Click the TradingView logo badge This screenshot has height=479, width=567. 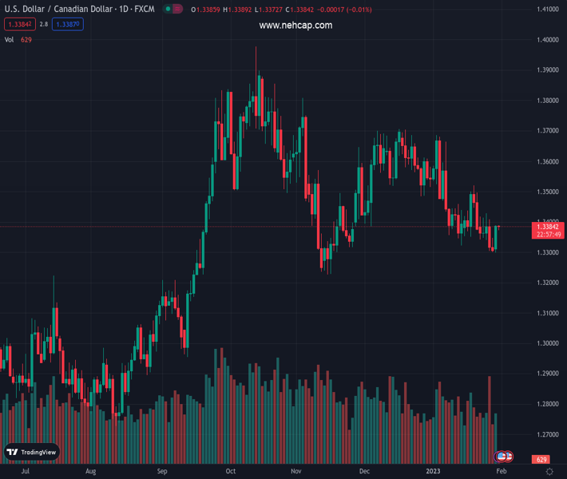(32, 452)
